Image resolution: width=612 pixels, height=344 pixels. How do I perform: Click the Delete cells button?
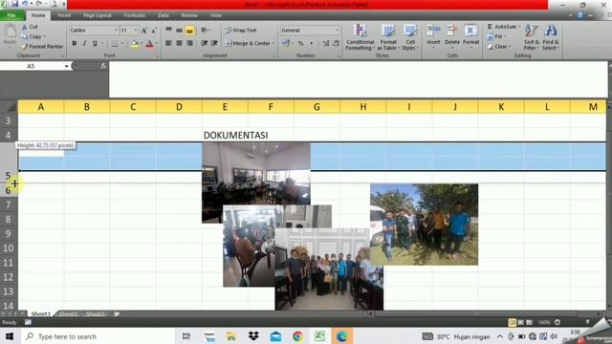point(452,36)
